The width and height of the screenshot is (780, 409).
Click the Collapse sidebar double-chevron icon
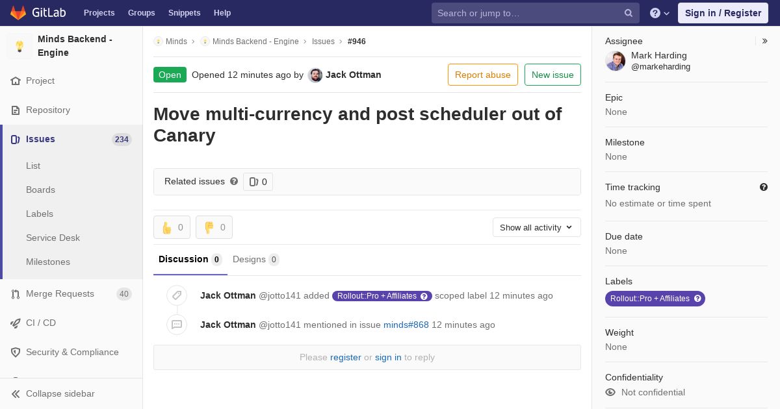[x=16, y=394]
